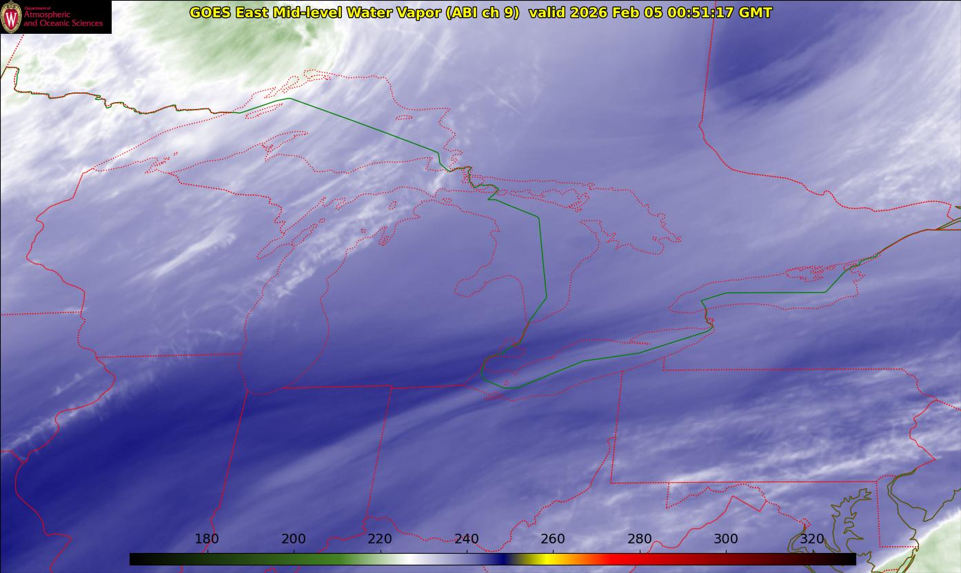Click the 320 colorbar tick label
961x573 pixels.
(x=812, y=539)
